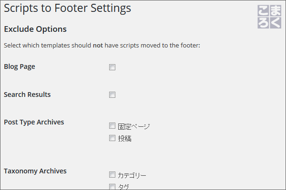Click the タグ label text
286x190 pixels.
tap(123, 187)
